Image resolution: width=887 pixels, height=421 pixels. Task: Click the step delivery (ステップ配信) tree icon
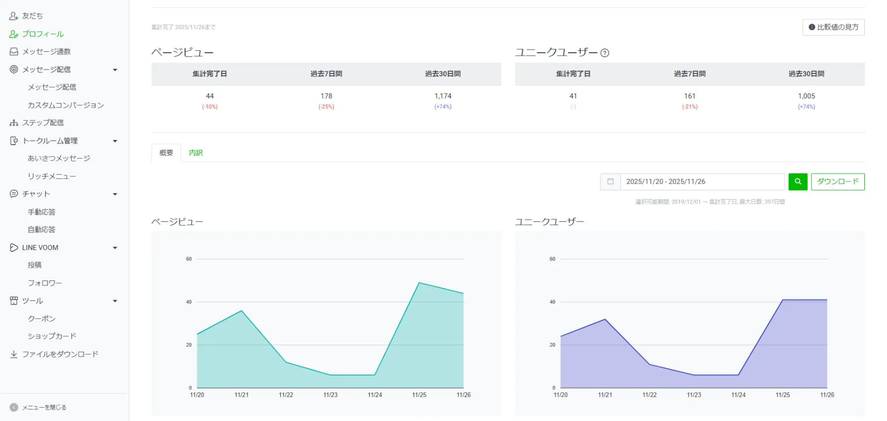pos(14,123)
